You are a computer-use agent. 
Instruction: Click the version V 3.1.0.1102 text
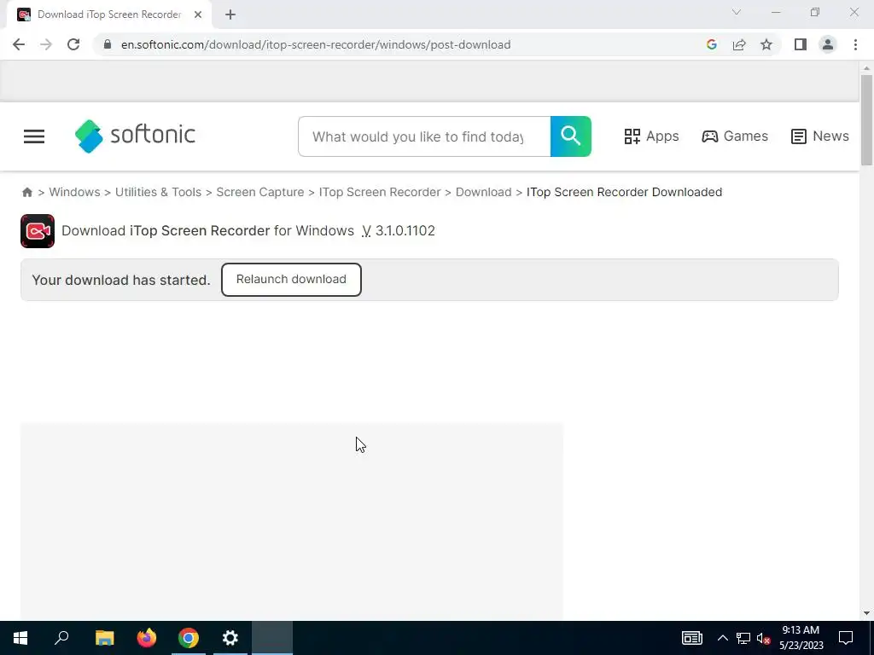[398, 230]
